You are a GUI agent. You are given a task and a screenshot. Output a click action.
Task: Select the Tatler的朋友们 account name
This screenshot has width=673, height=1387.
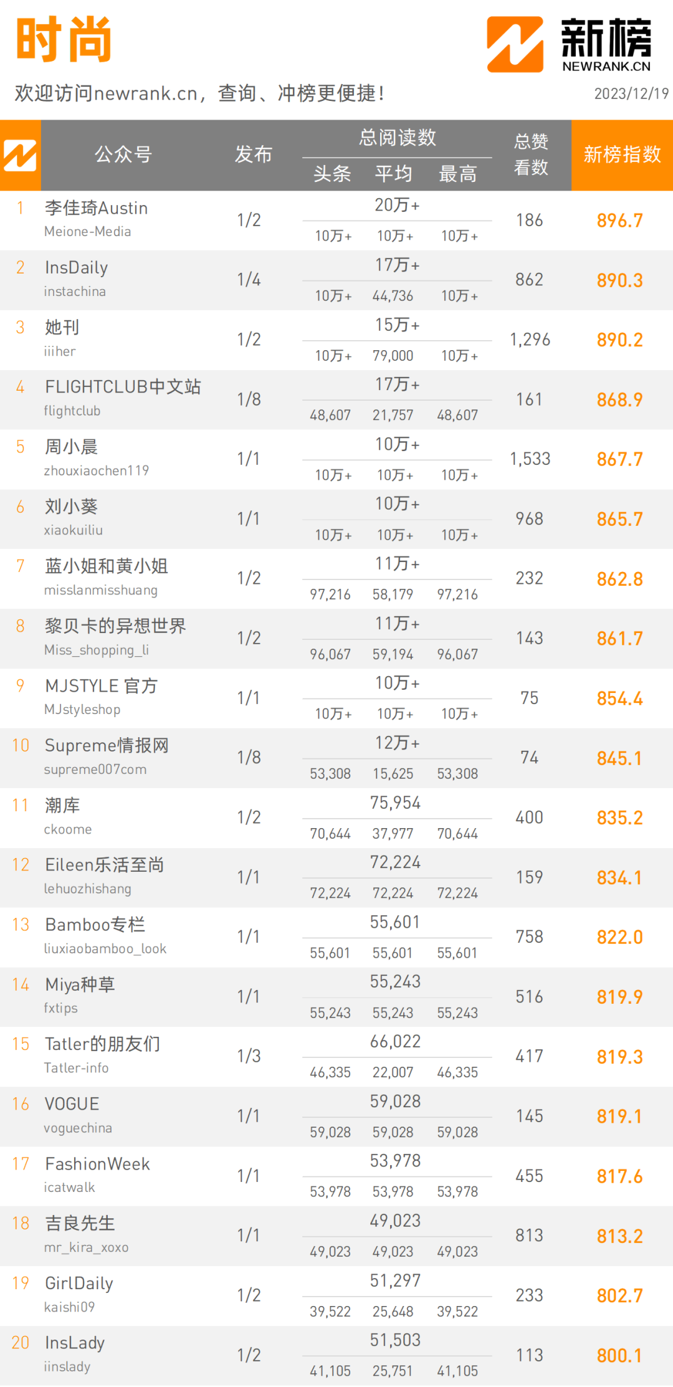point(102,1044)
